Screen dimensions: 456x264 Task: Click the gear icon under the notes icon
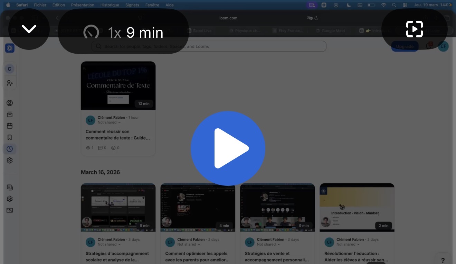(x=10, y=199)
